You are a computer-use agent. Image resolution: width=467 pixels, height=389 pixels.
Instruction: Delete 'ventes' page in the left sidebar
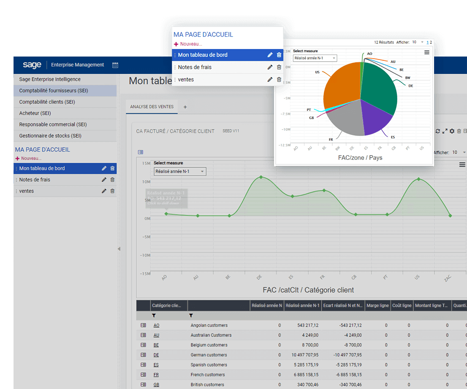[x=112, y=191]
